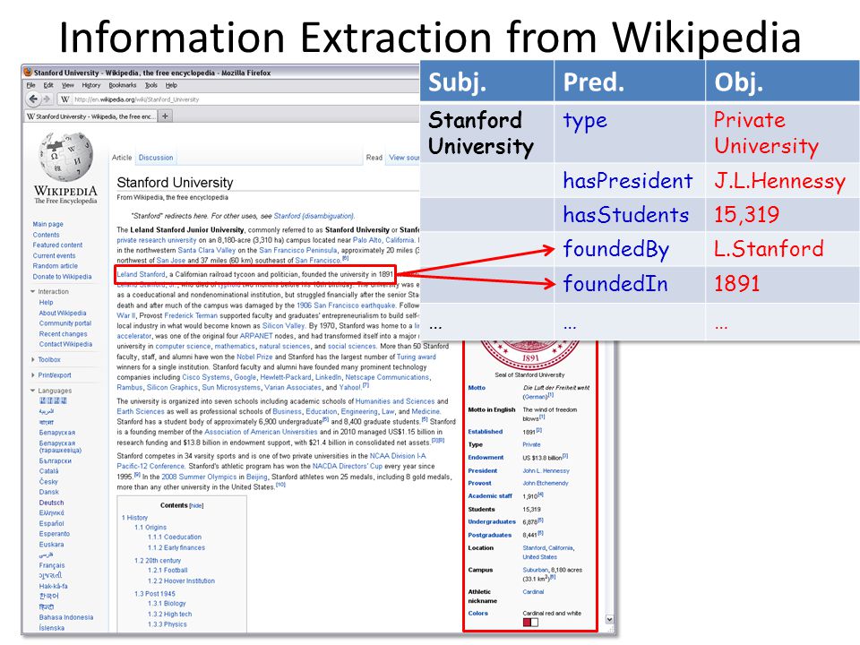Follow the Cisco Systems link
Image resolution: width=860 pixels, height=645 pixels.
click(x=206, y=377)
